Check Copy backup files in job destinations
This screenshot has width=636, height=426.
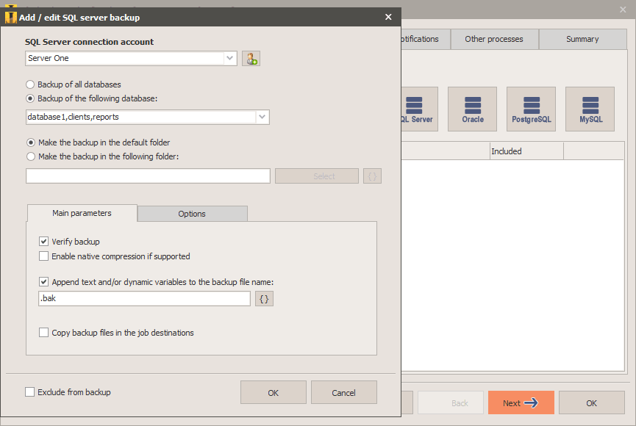[44, 333]
